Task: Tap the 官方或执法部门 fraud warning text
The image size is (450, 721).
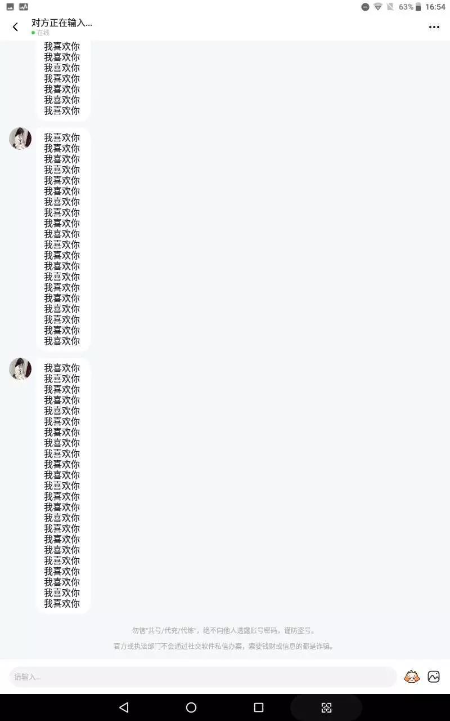Action: pos(225,646)
